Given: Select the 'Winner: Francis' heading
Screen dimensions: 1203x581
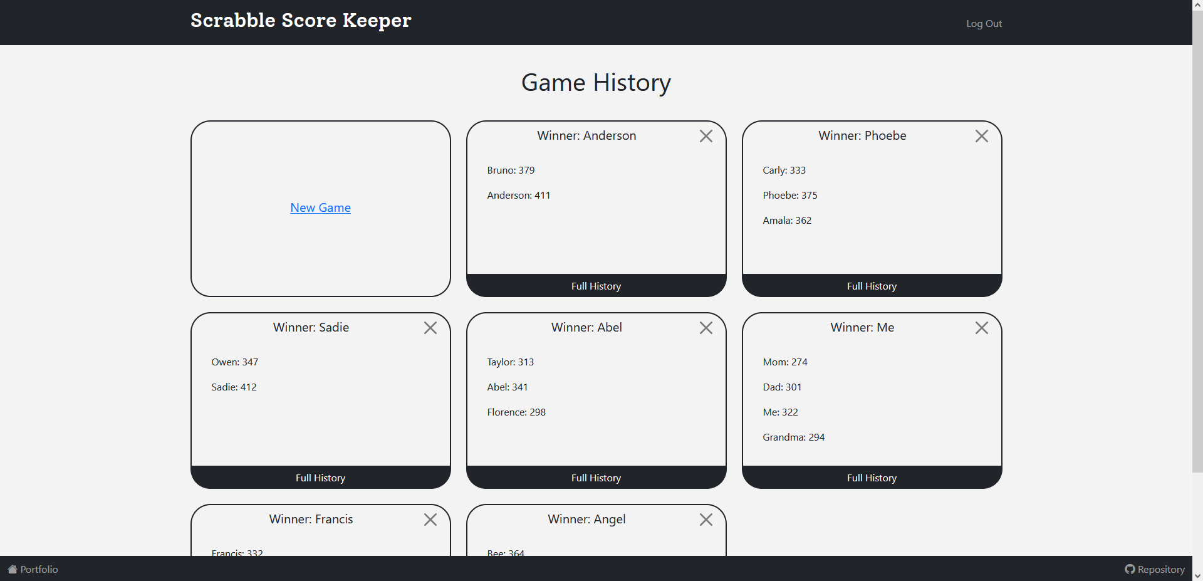Looking at the screenshot, I should pyautogui.click(x=311, y=519).
